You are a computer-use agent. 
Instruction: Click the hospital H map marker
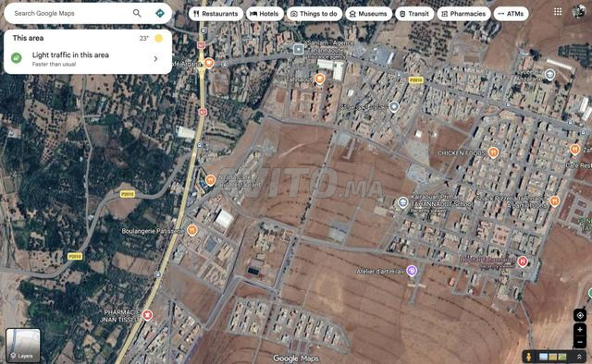pos(523,261)
